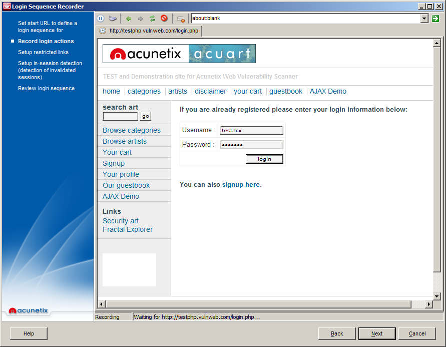Open the disclaimer link
Image resolution: width=446 pixels, height=347 pixels.
(210, 91)
